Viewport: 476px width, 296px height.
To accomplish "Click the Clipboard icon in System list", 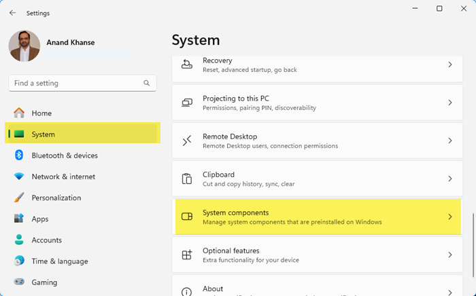I will pyautogui.click(x=187, y=179).
